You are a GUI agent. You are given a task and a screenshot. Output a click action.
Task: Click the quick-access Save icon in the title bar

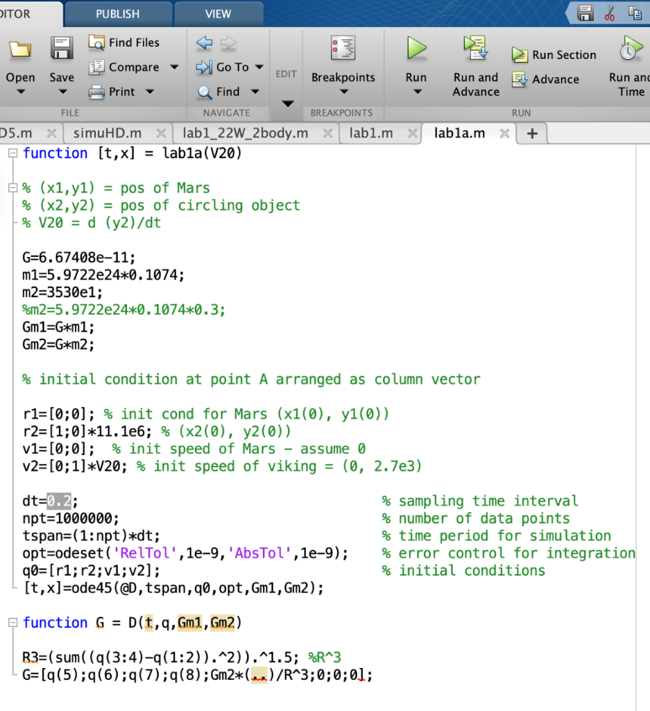584,12
